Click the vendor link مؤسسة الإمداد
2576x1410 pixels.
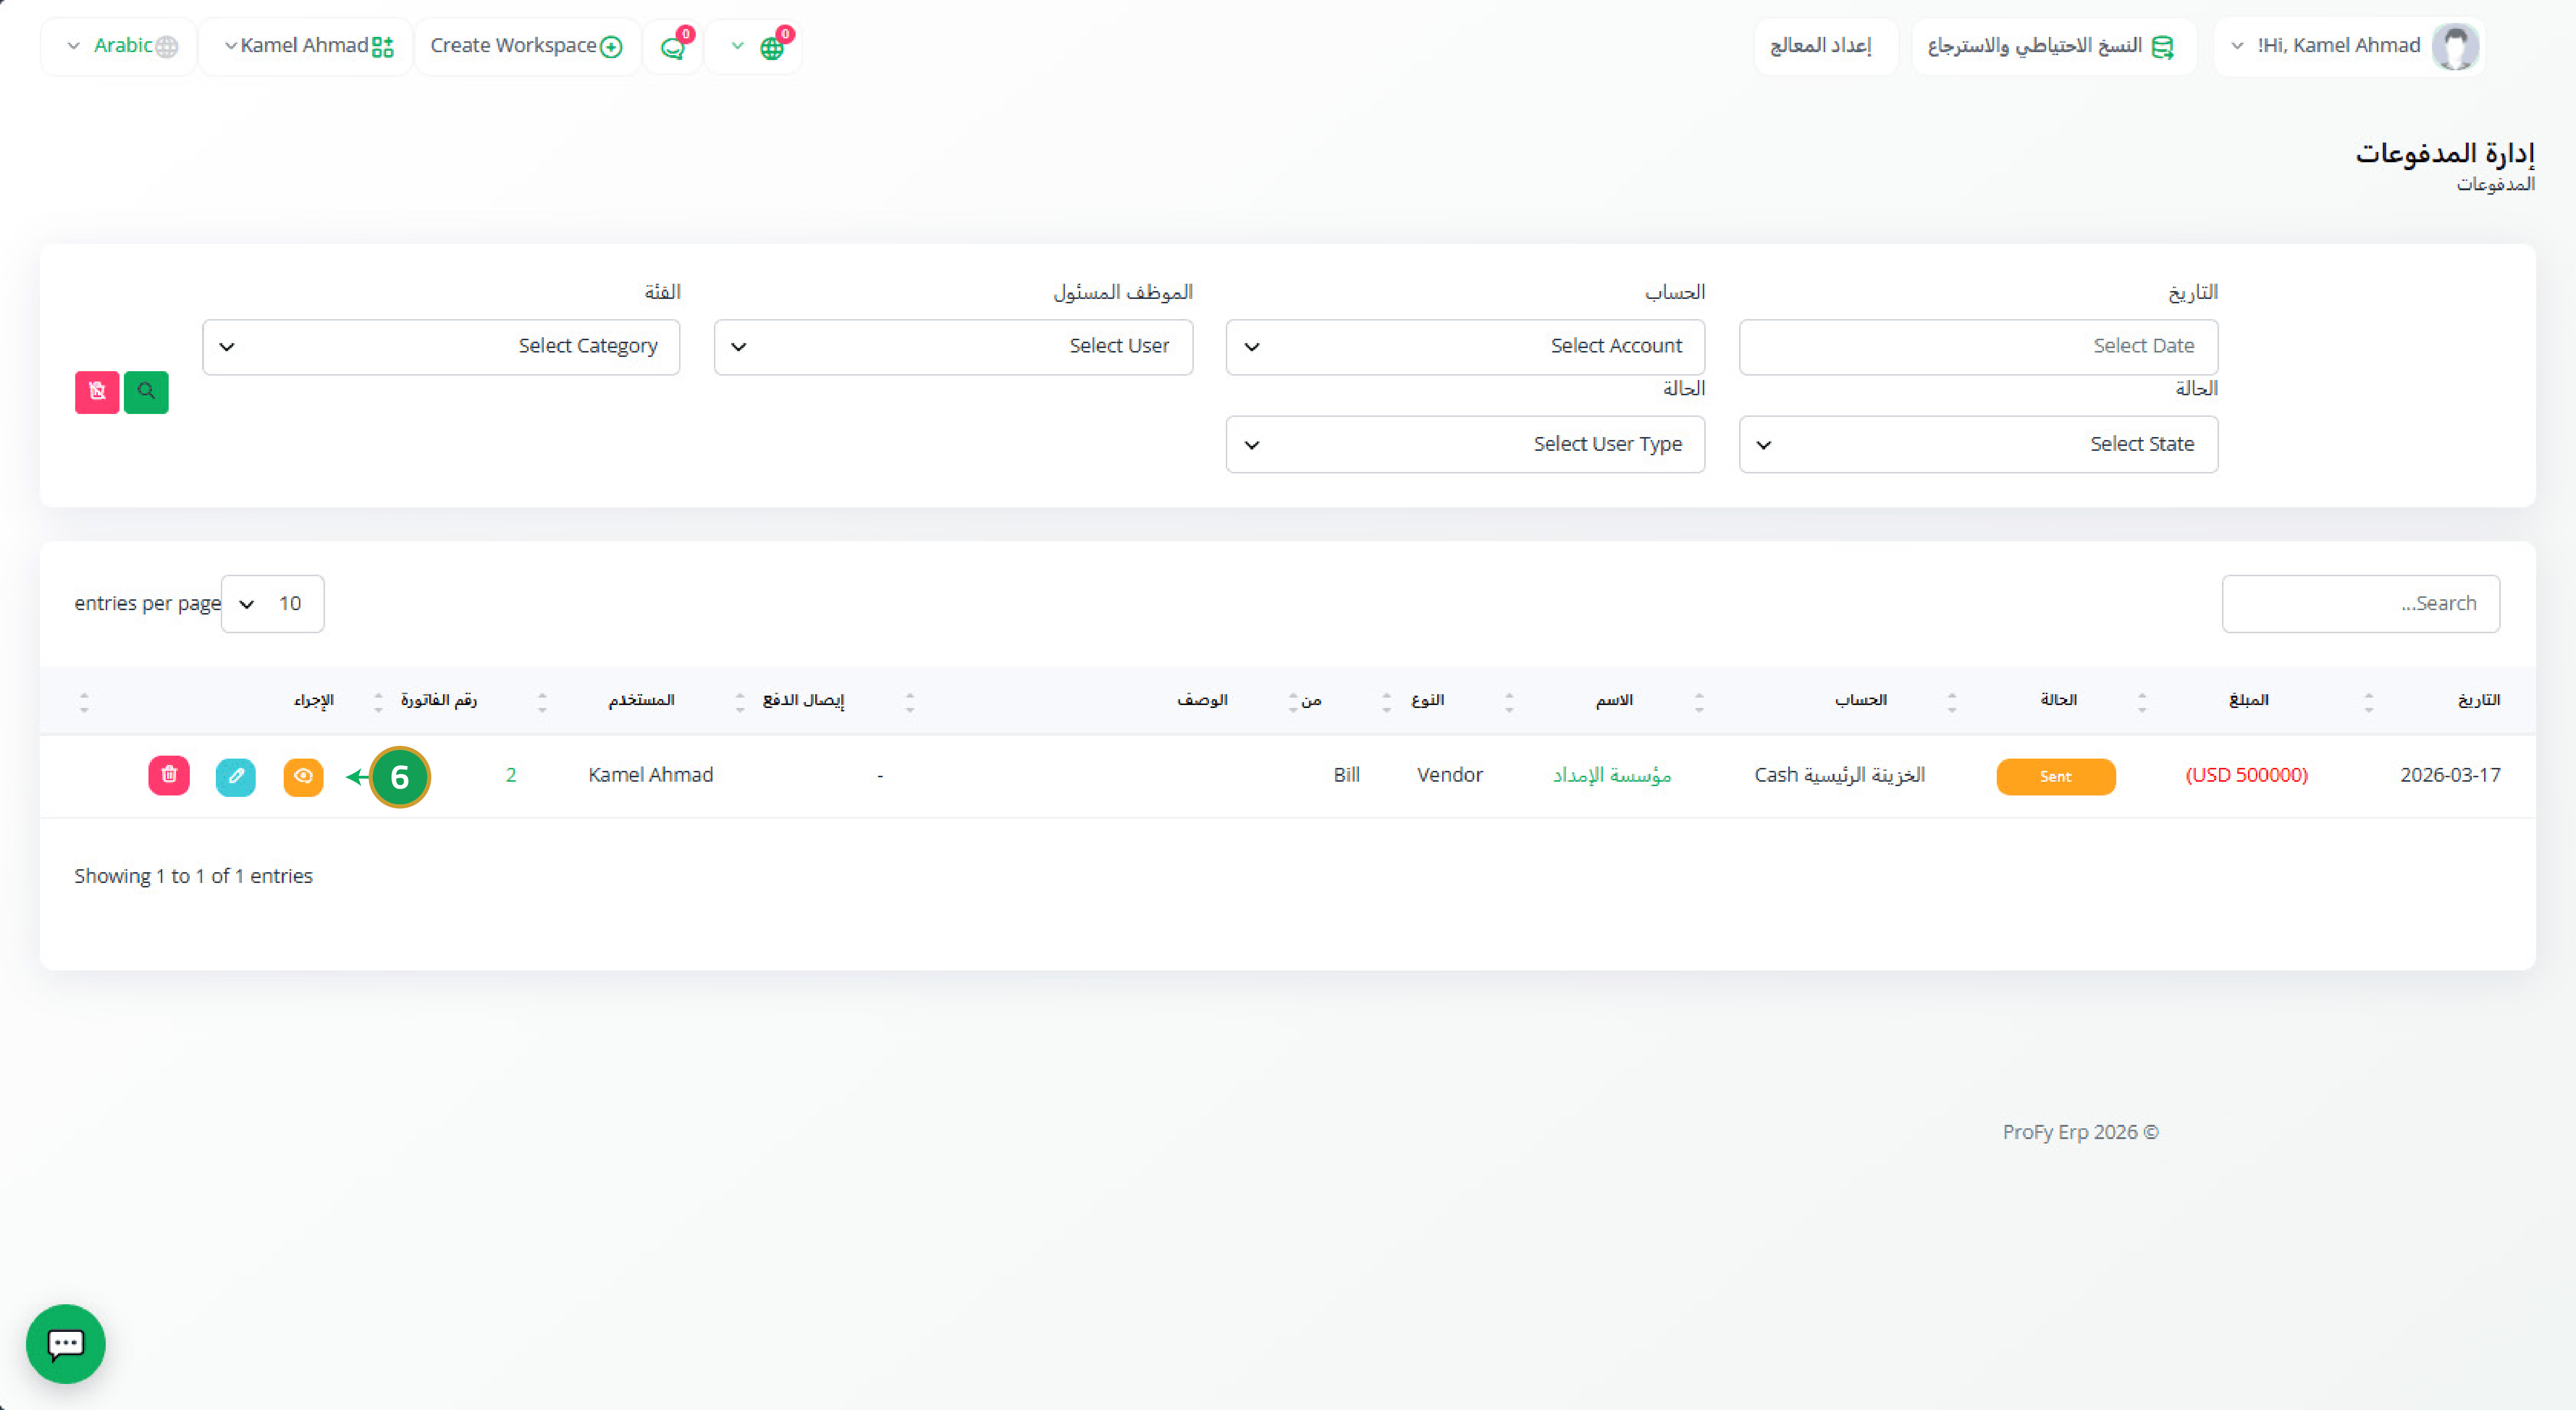tap(1612, 775)
